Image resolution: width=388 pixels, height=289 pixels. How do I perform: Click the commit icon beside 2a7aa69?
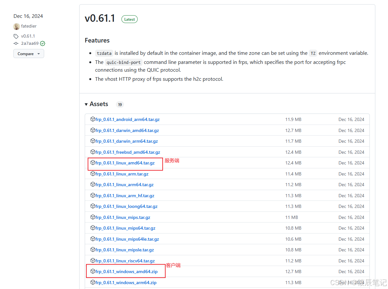pos(16,43)
